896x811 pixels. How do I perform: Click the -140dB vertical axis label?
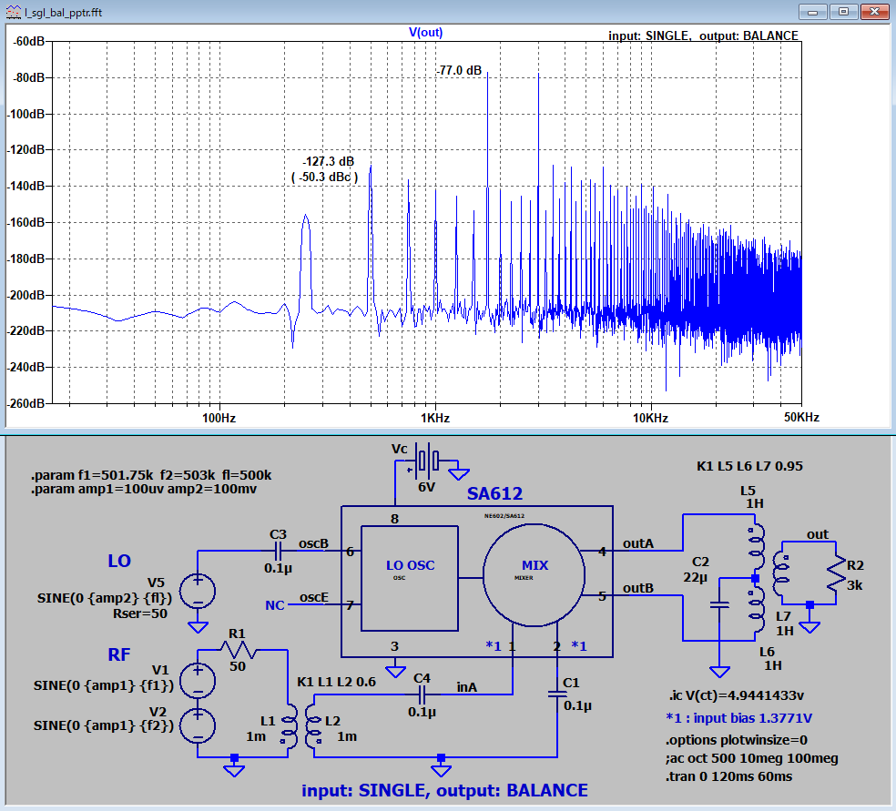pyautogui.click(x=26, y=186)
